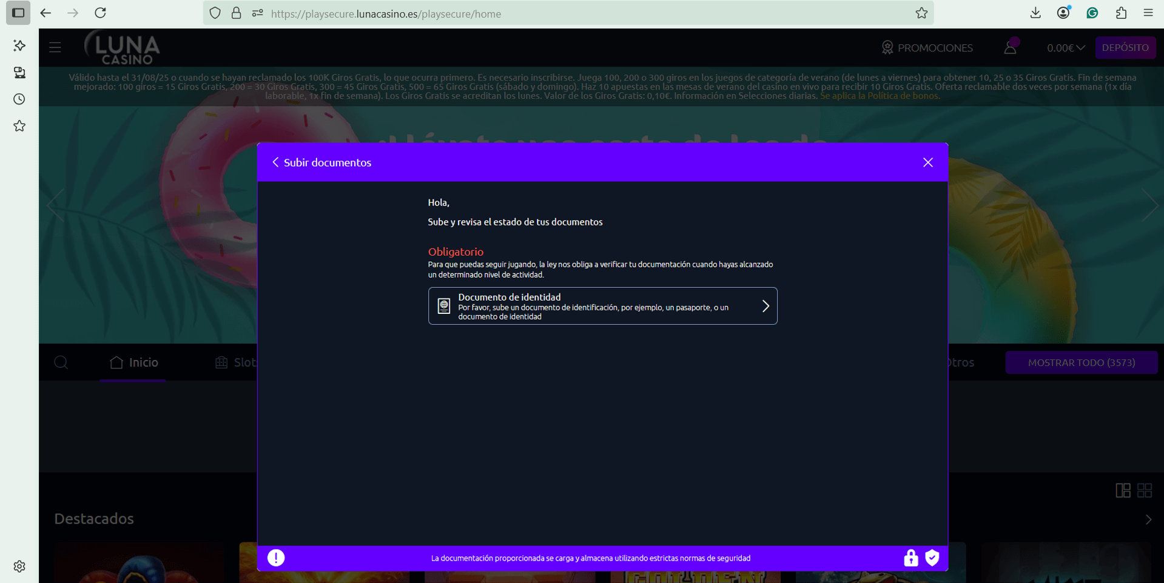
Task: Toggle the browser sidebar panel button
Action: [x=18, y=13]
